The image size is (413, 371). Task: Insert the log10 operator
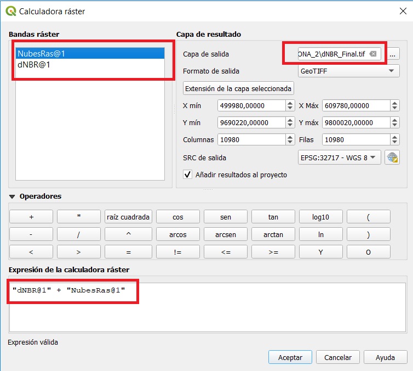(320, 217)
